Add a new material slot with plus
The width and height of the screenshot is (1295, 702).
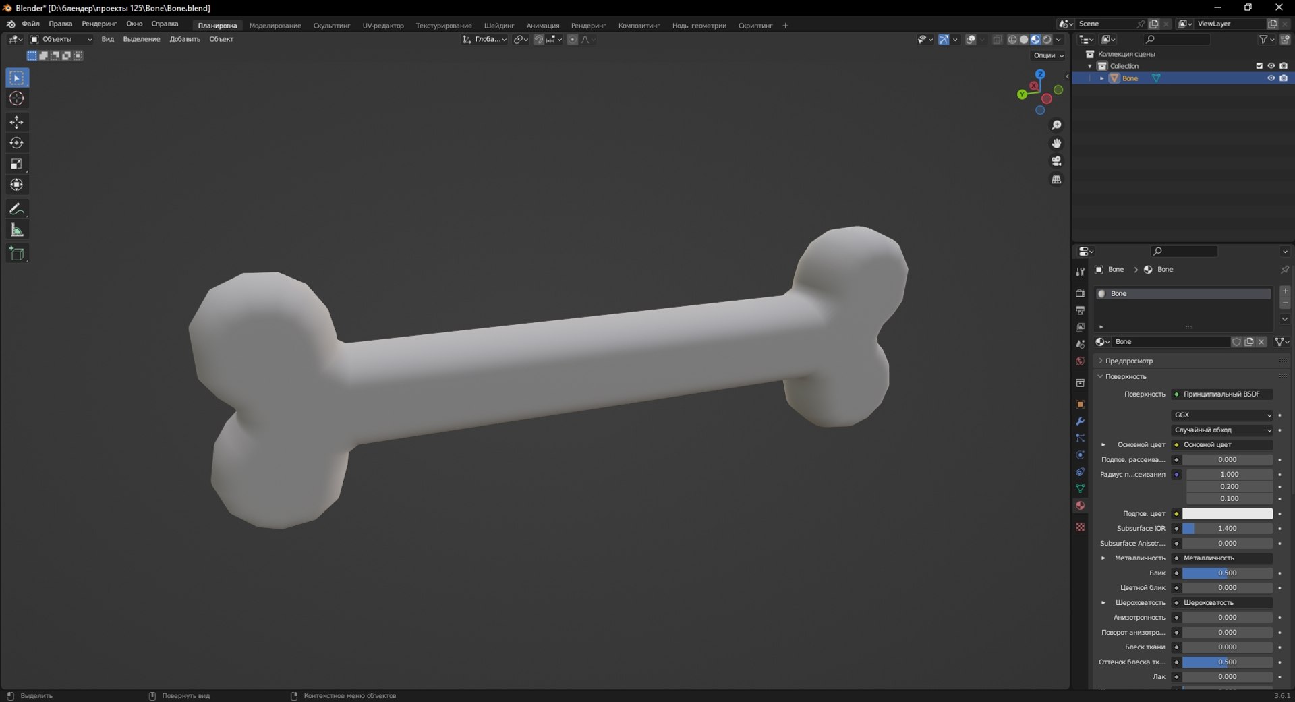(x=1285, y=291)
